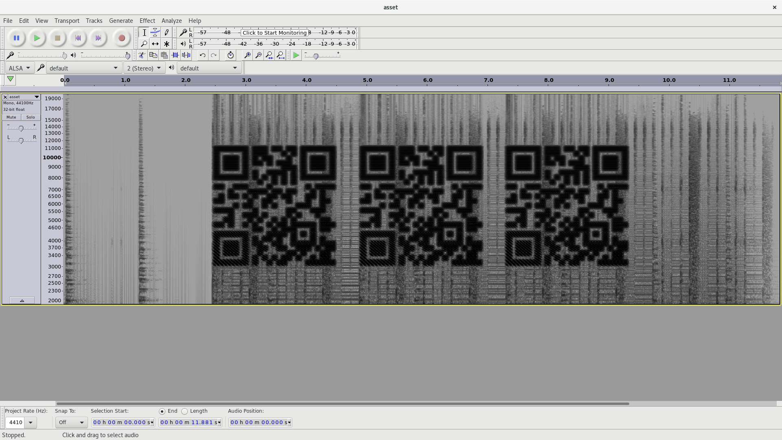Play at speed with small green play
The height and width of the screenshot is (440, 782).
click(x=296, y=55)
